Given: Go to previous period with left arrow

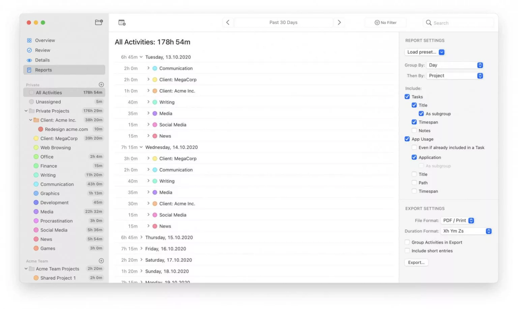Looking at the screenshot, I should pos(228,22).
